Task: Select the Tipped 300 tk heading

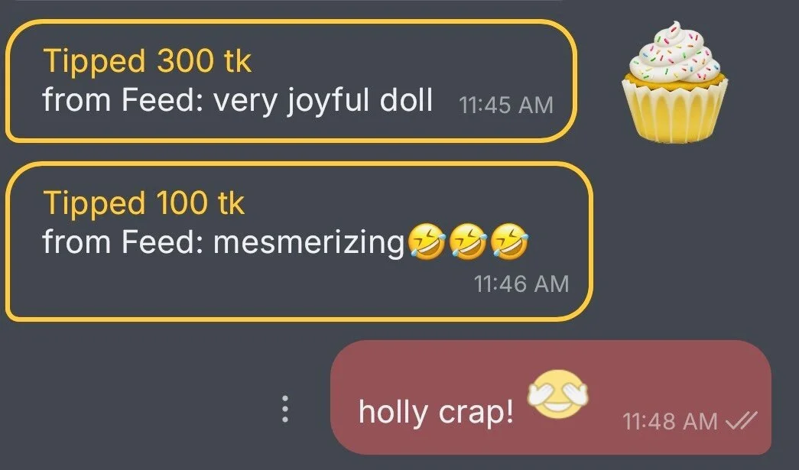Action: click(148, 61)
